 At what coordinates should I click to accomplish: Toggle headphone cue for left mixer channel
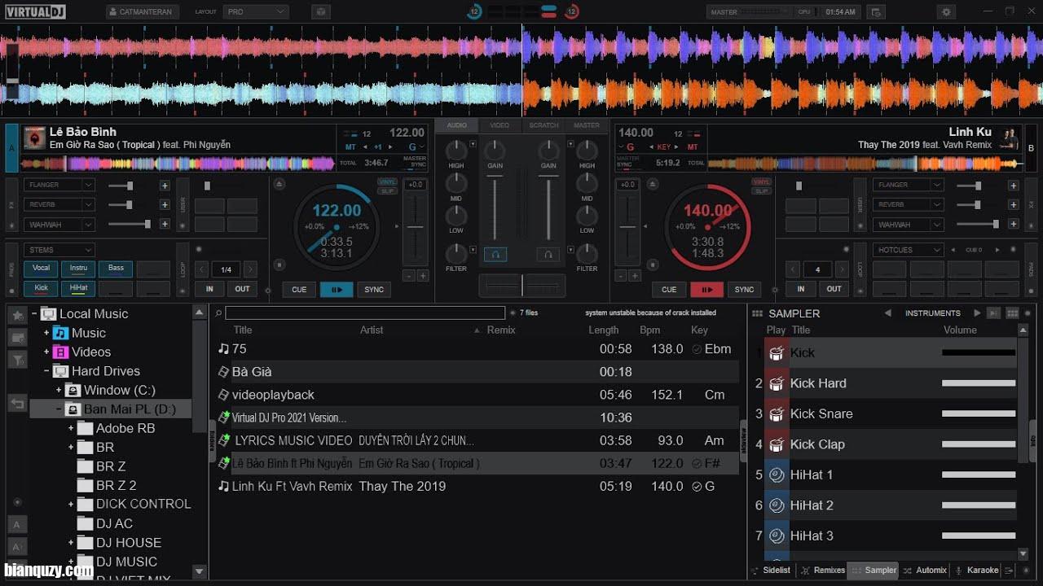[495, 255]
